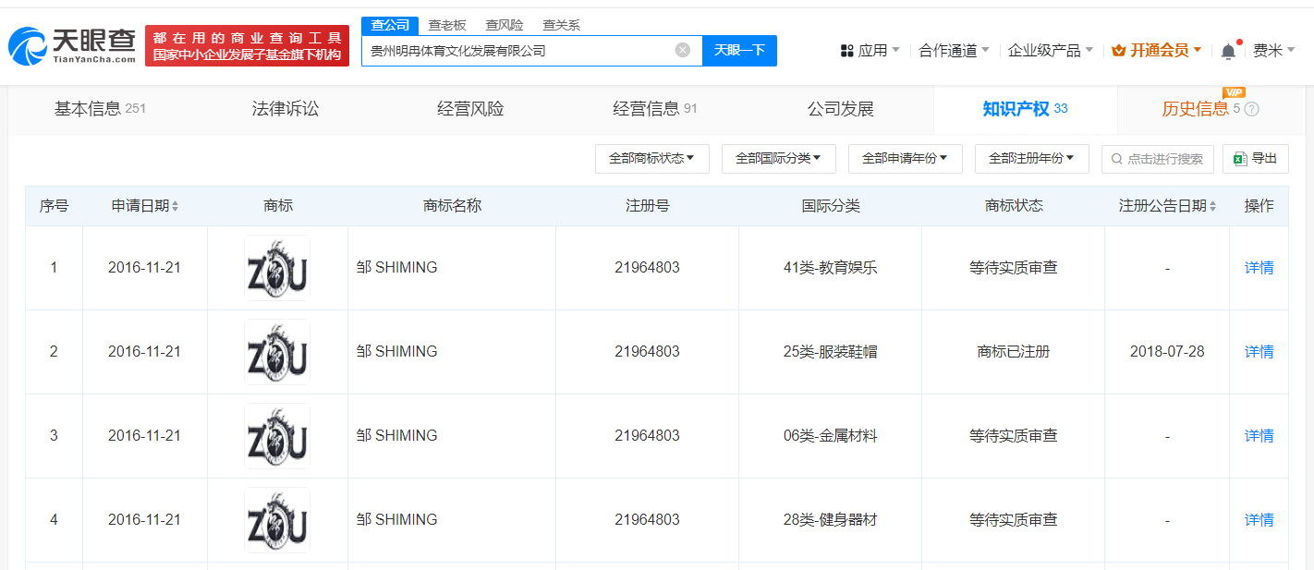Expand 全部商标状态 filter dropdown

click(x=651, y=159)
